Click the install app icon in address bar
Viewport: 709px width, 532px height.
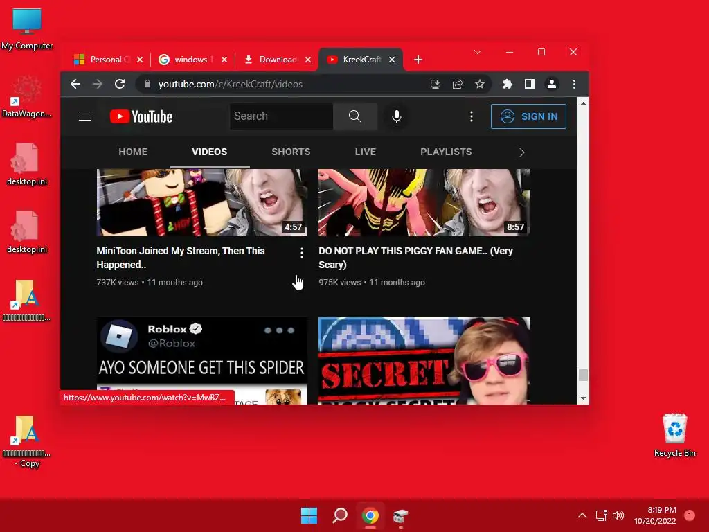[x=435, y=84]
